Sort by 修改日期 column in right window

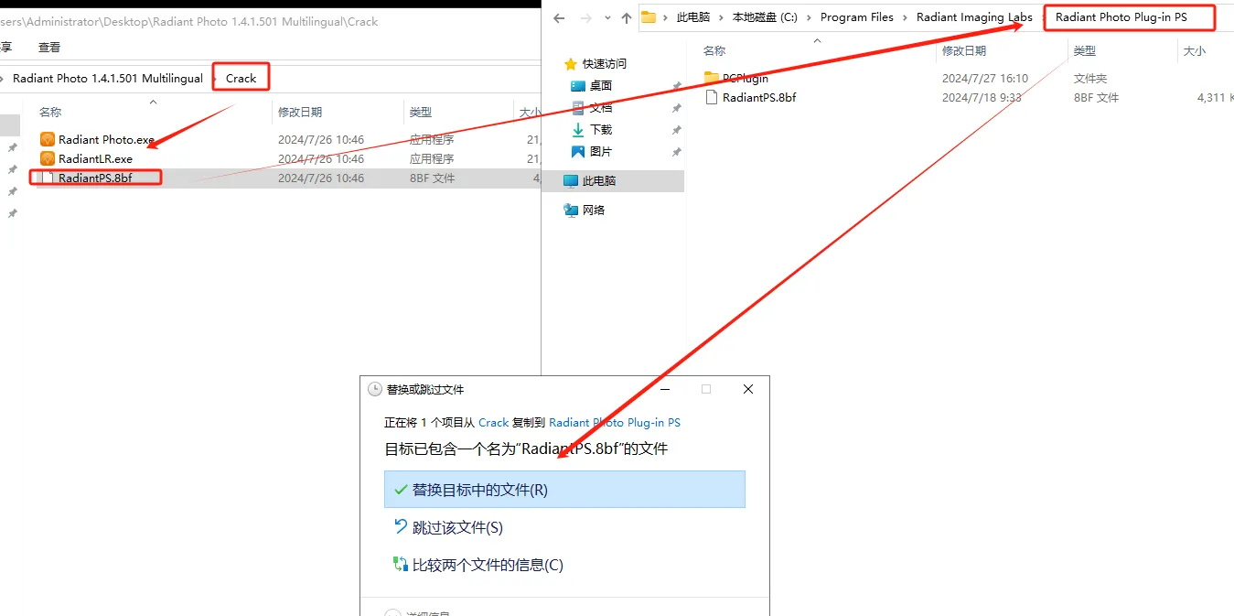pyautogui.click(x=964, y=51)
